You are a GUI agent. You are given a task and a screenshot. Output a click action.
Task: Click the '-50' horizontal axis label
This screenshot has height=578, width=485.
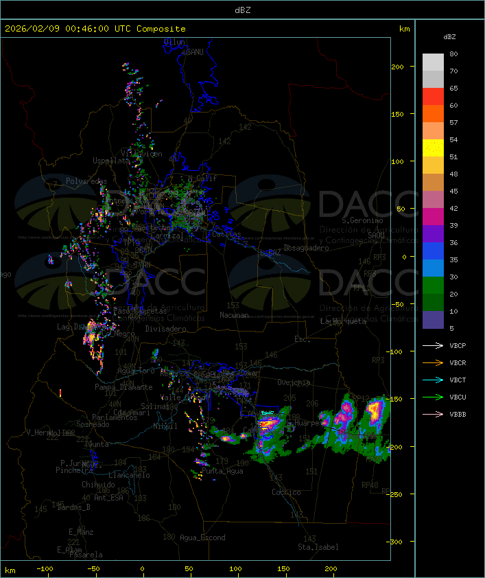[93, 569]
